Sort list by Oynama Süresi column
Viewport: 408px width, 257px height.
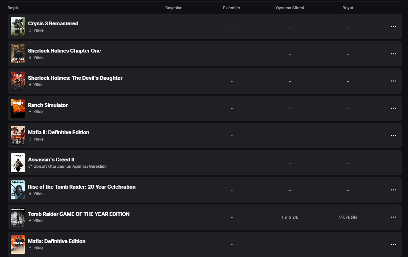290,8
